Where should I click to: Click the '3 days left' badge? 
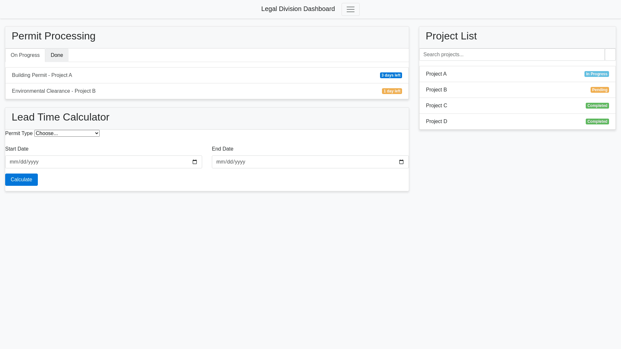point(391,75)
